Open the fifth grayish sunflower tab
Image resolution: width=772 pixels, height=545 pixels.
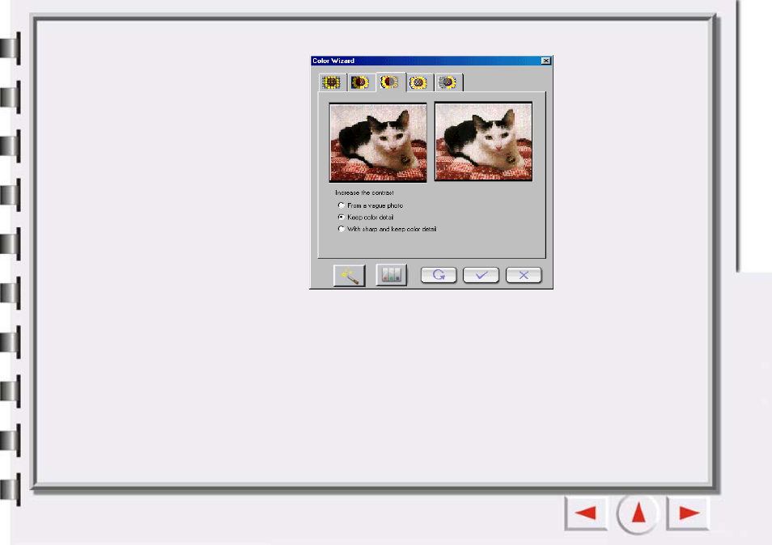click(448, 82)
